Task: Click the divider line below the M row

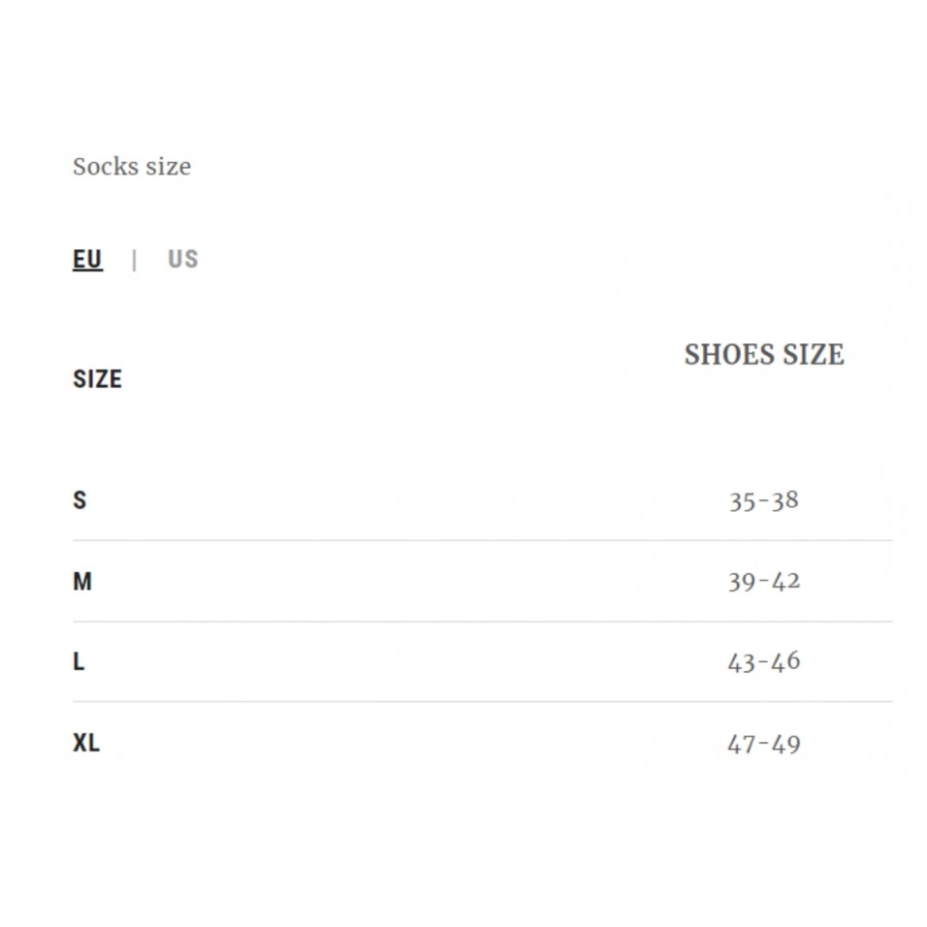Action: [482, 622]
